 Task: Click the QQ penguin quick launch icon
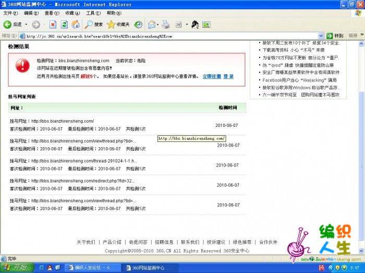pos(50,268)
